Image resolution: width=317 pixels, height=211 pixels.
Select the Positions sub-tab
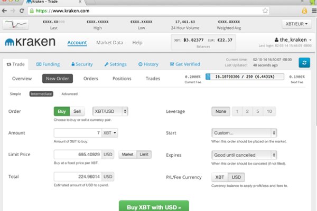pyautogui.click(x=122, y=79)
